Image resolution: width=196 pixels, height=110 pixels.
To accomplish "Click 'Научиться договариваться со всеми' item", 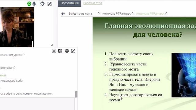I will pos(135,97).
